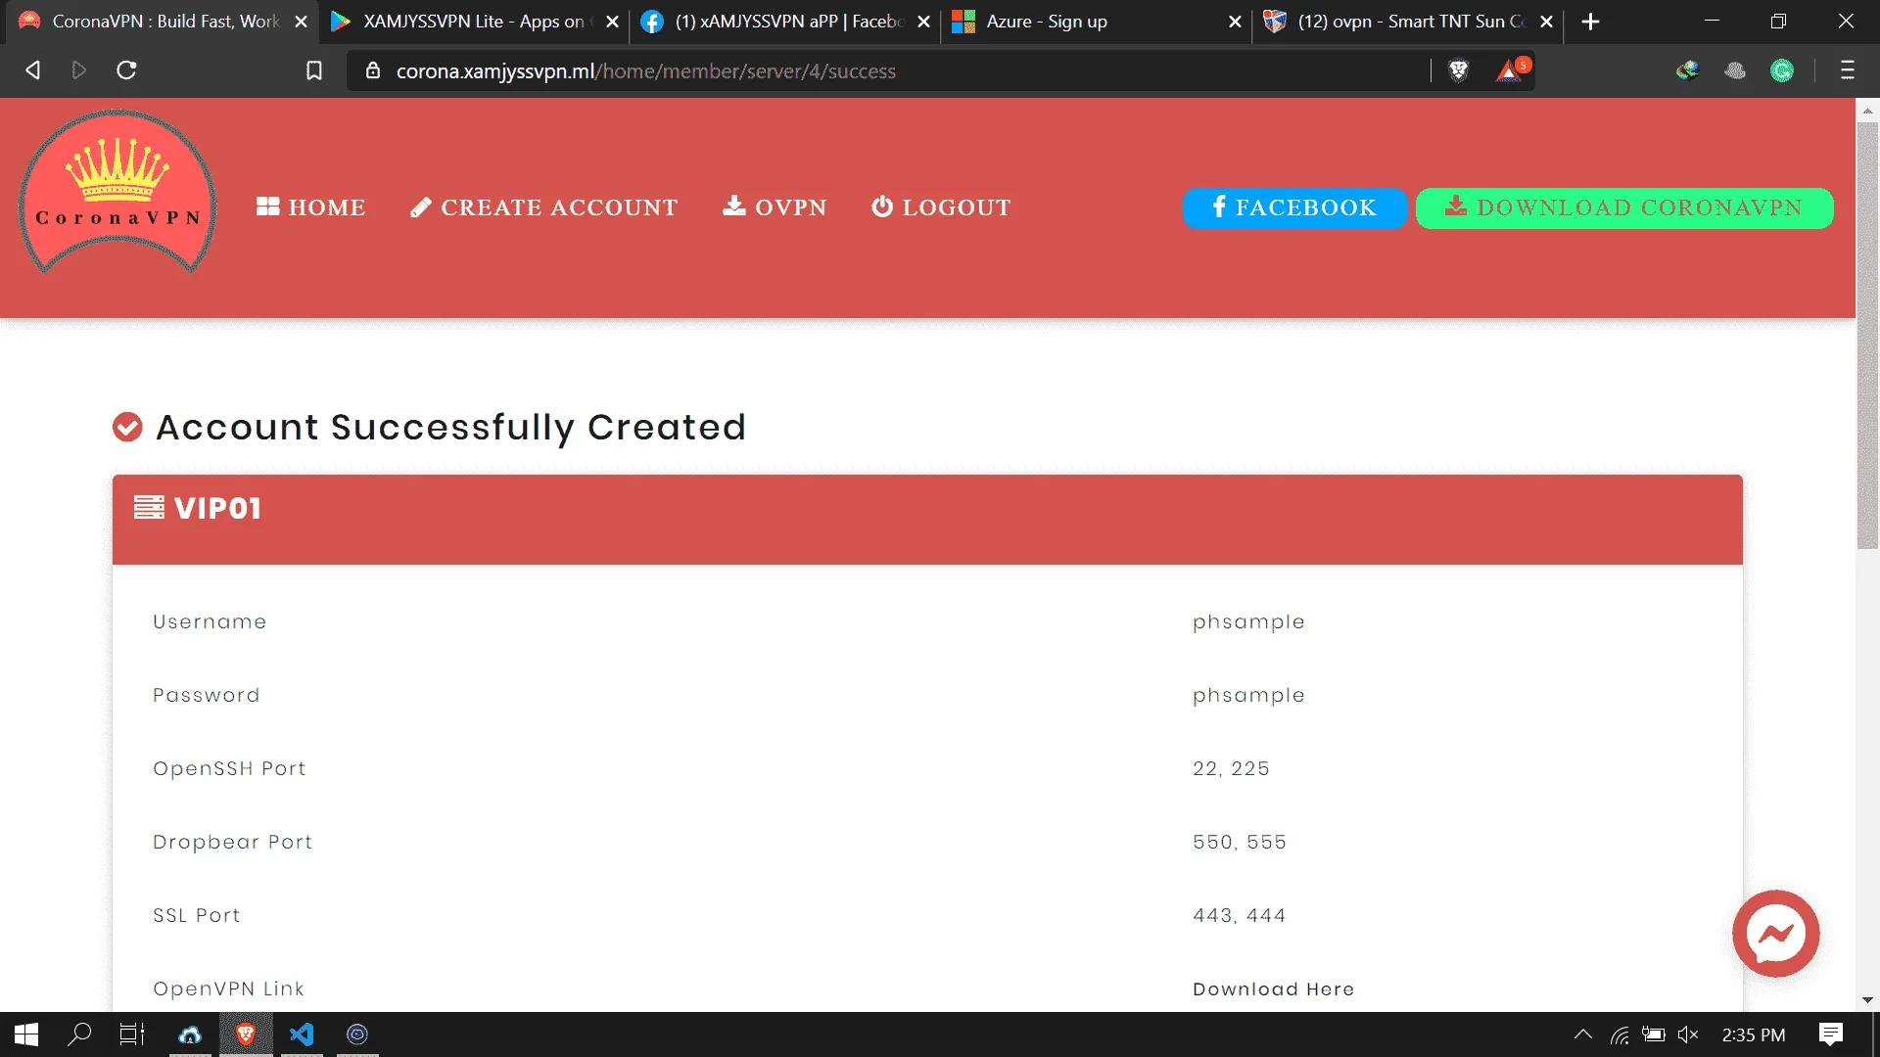Viewport: 1880px width, 1057px height.
Task: Switch to xAMJYSSVPN Facebook tab
Action: tap(783, 22)
